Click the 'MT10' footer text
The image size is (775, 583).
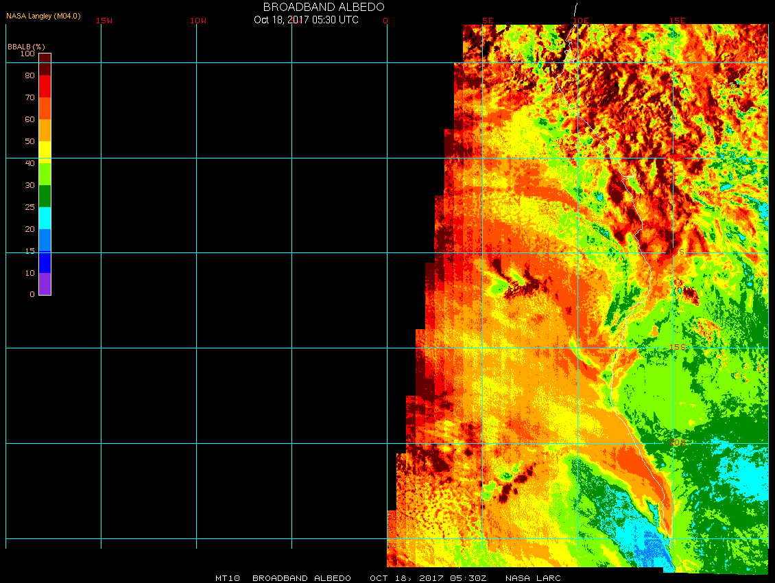pos(228,578)
